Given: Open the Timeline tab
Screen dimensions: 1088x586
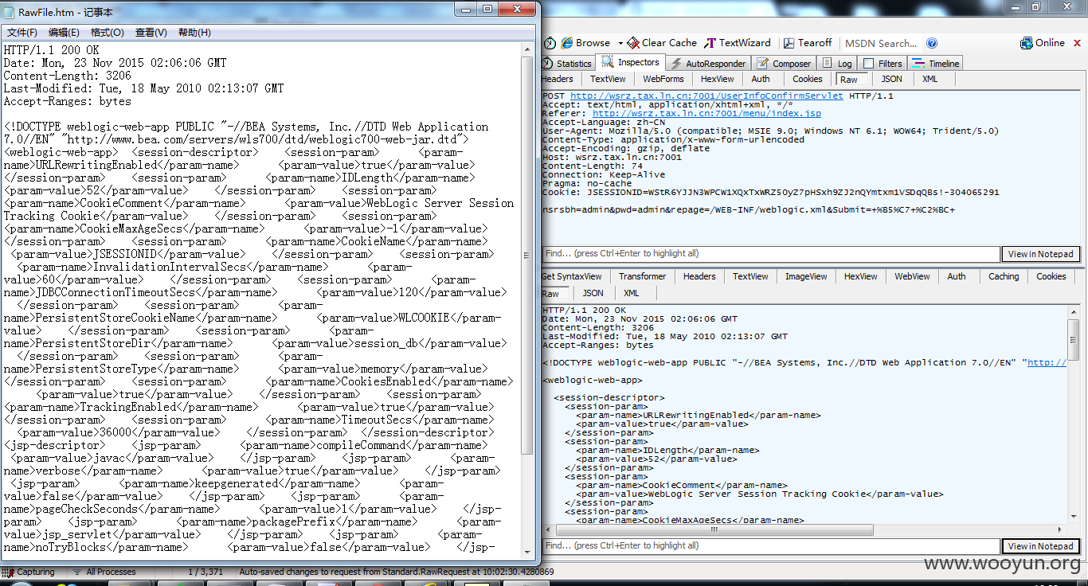Looking at the screenshot, I should click(x=936, y=64).
